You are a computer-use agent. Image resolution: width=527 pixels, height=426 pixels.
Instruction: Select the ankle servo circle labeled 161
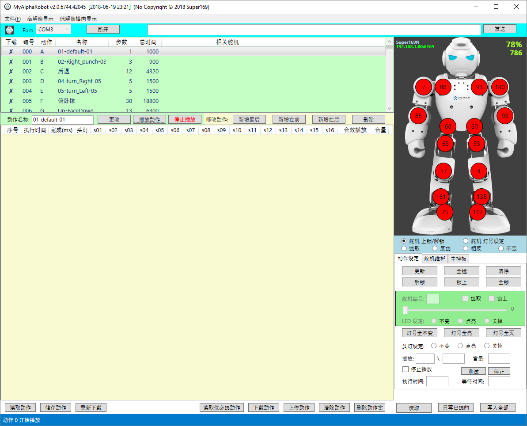[x=440, y=197]
